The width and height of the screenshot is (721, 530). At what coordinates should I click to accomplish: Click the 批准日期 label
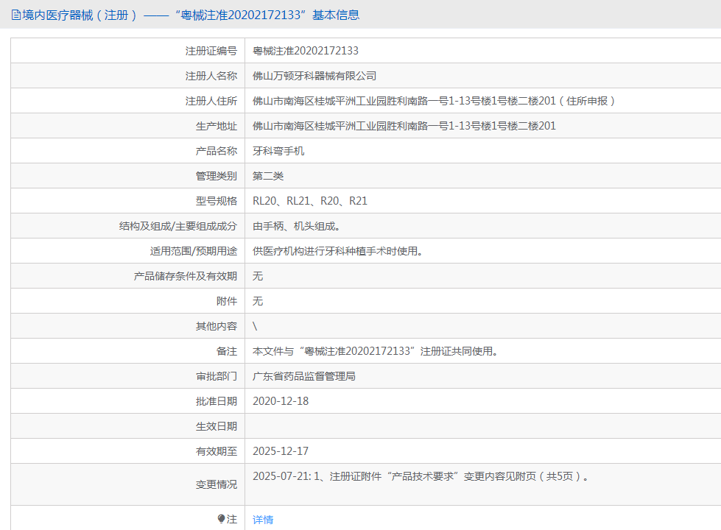[216, 401]
